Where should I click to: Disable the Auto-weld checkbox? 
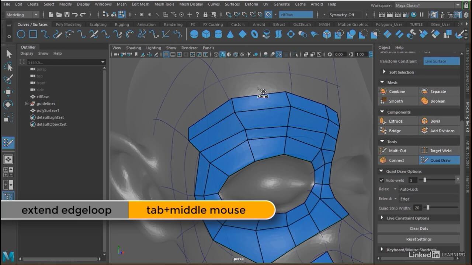tap(382, 180)
